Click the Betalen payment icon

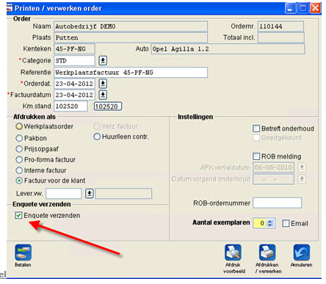23,252
